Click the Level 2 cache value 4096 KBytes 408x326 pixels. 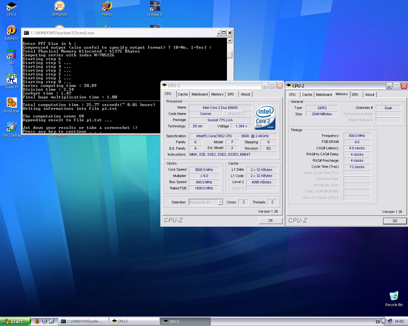261,182
